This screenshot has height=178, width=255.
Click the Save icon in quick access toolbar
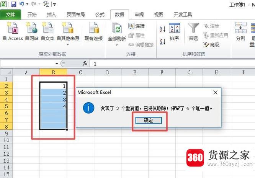tap(13, 4)
